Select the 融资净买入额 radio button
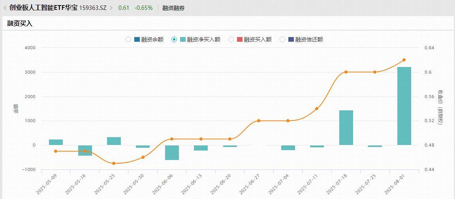455x199 pixels. [x=174, y=39]
